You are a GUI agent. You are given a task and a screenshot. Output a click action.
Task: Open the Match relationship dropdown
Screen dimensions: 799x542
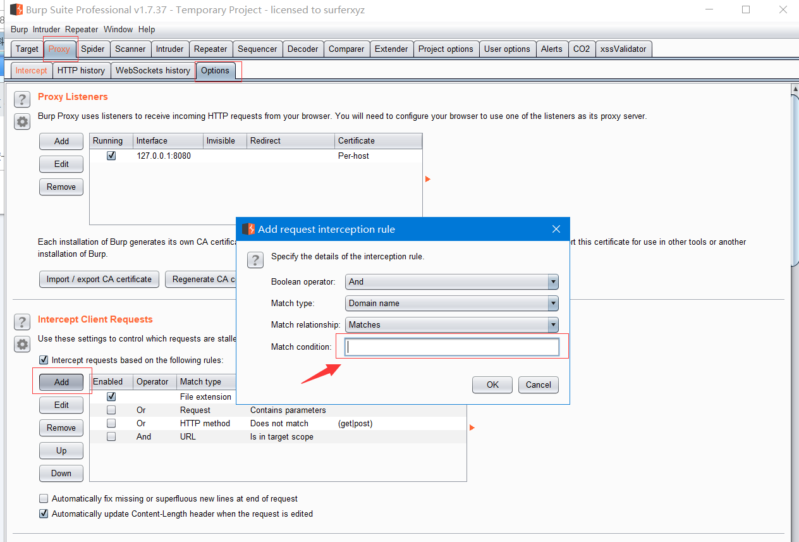click(452, 324)
